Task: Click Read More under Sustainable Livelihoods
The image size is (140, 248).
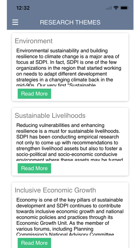Action: pos(34,168)
